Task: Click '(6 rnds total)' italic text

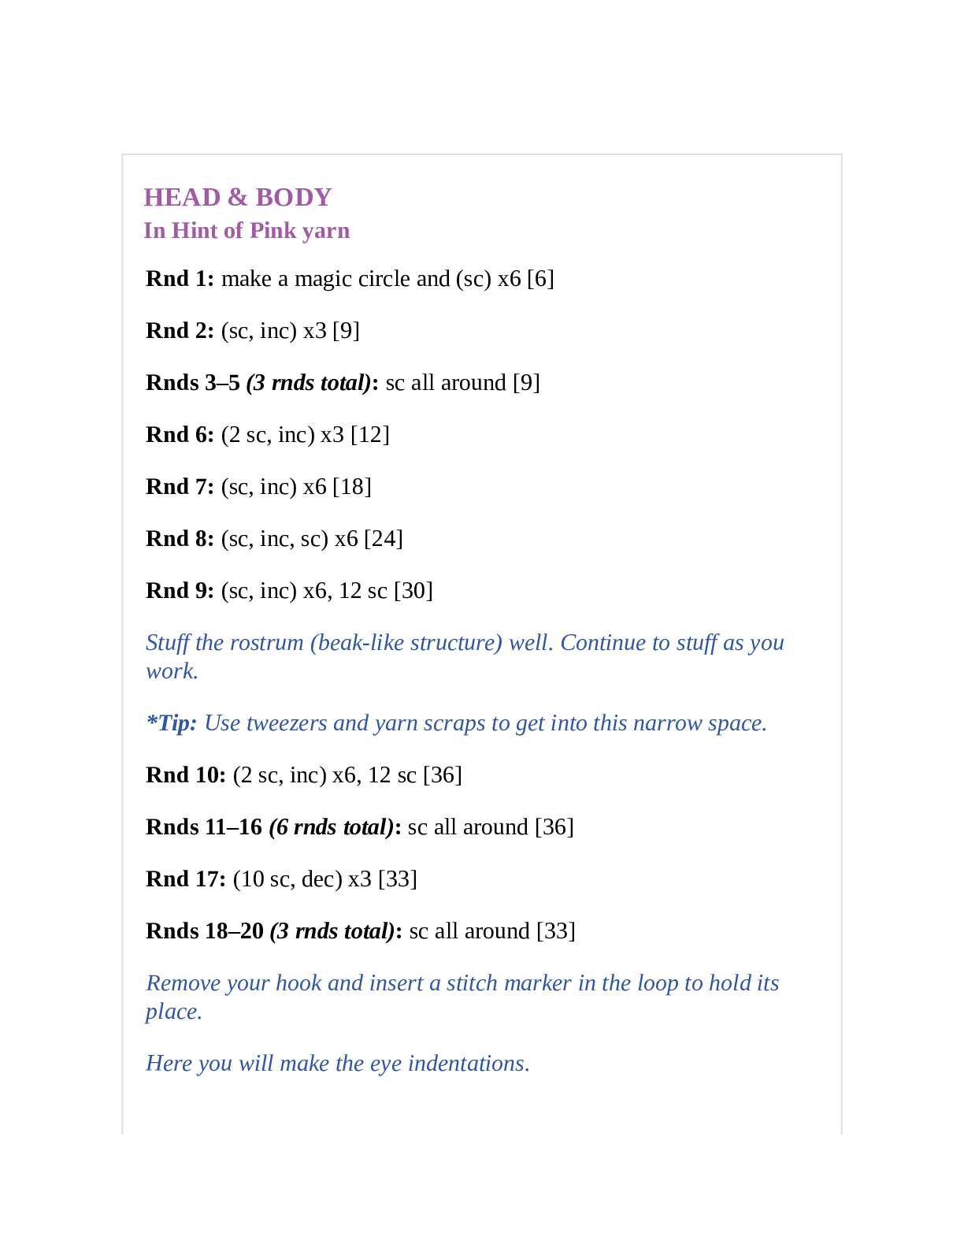Action: [332, 827]
